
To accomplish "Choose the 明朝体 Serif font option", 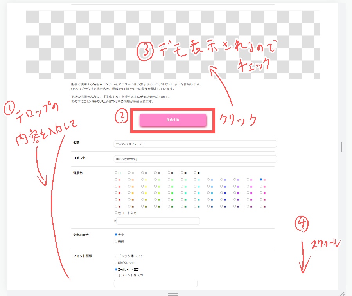I will 115,263.
